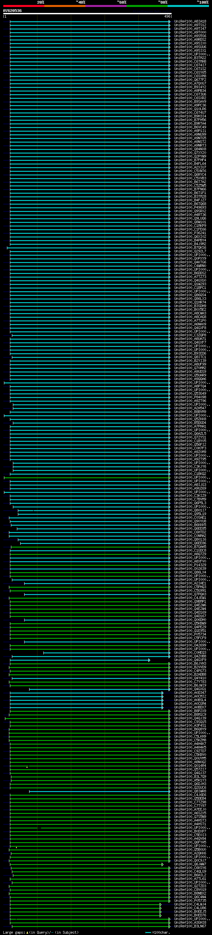Viewport: 212px width, 935px height.
Task: Select the UniRef100_B7FH56 label
Action: coord(190,120)
